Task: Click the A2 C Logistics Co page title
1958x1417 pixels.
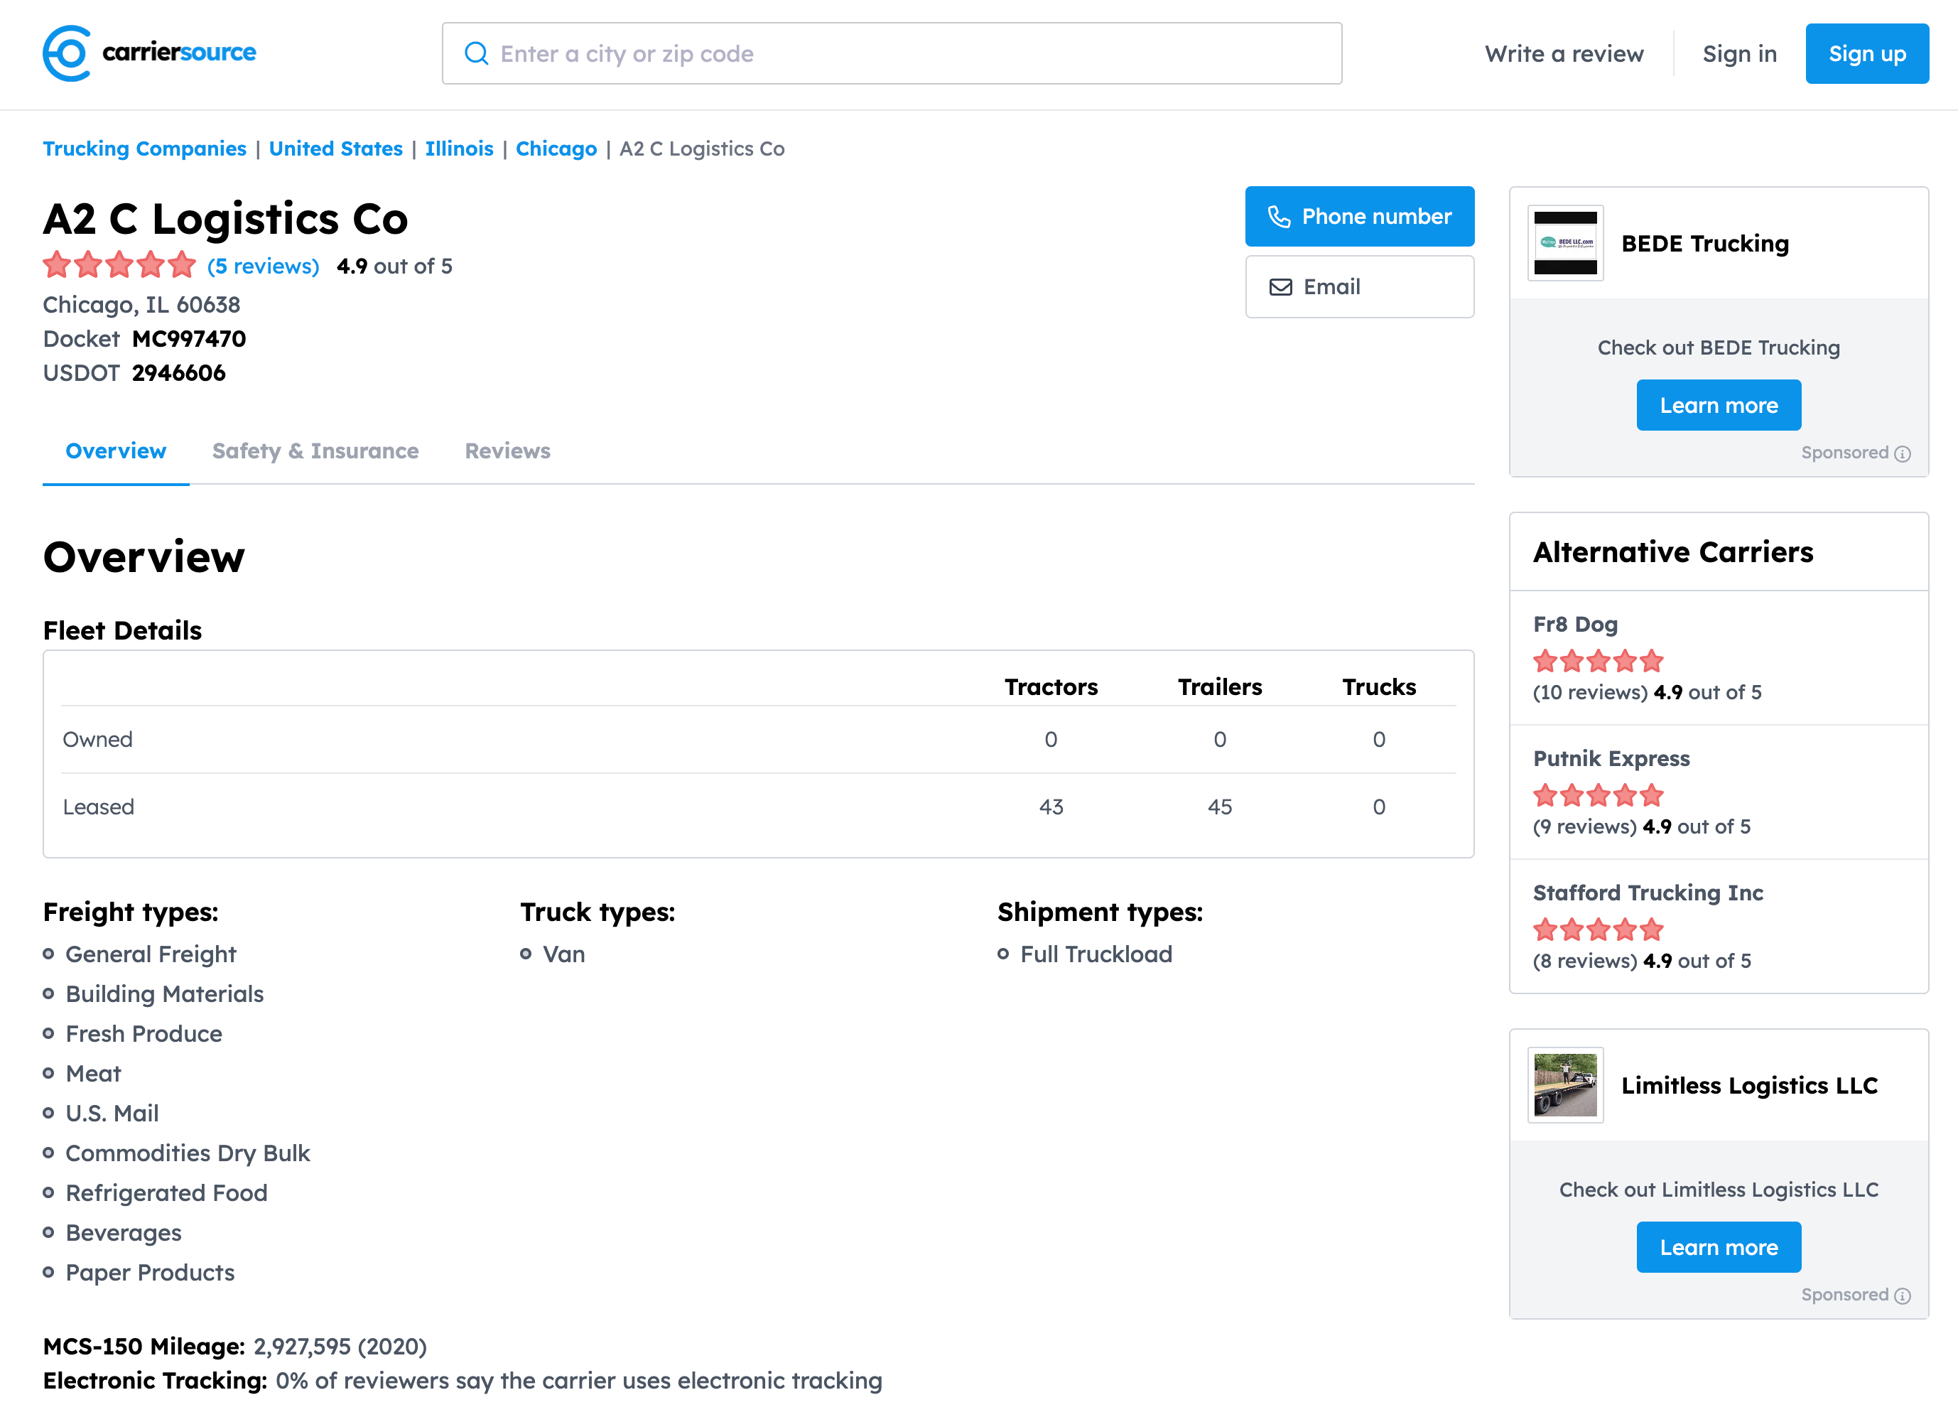Action: click(x=225, y=218)
